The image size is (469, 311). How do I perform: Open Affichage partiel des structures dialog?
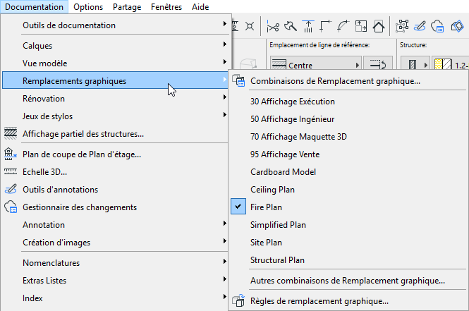(115, 134)
